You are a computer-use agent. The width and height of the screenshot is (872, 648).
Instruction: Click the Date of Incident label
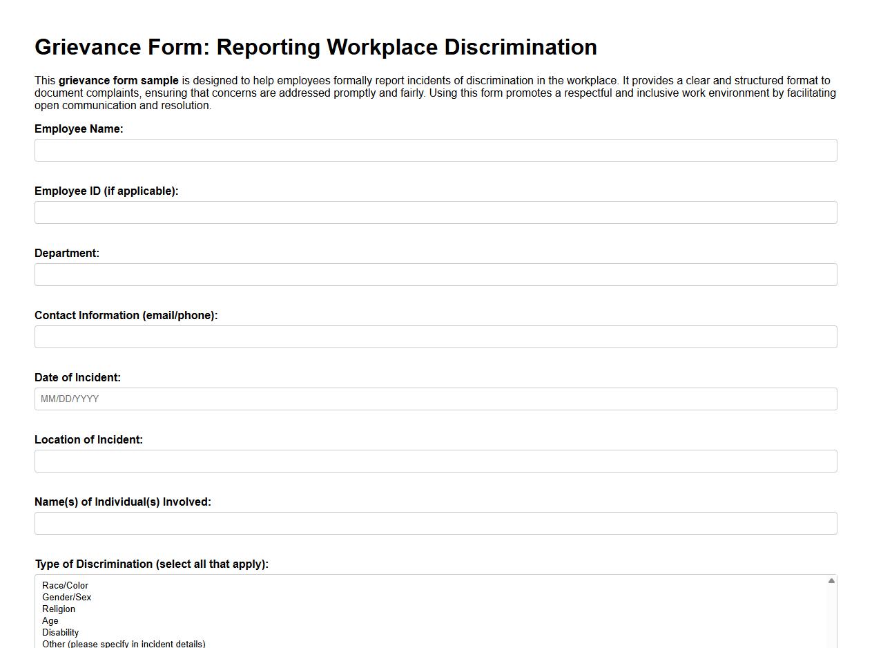(x=77, y=377)
